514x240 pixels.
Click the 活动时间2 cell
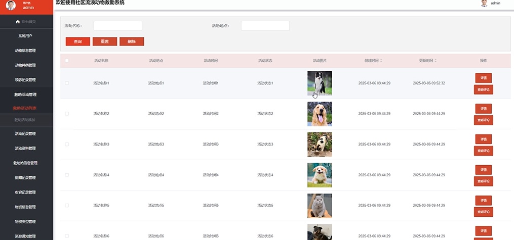(x=211, y=114)
